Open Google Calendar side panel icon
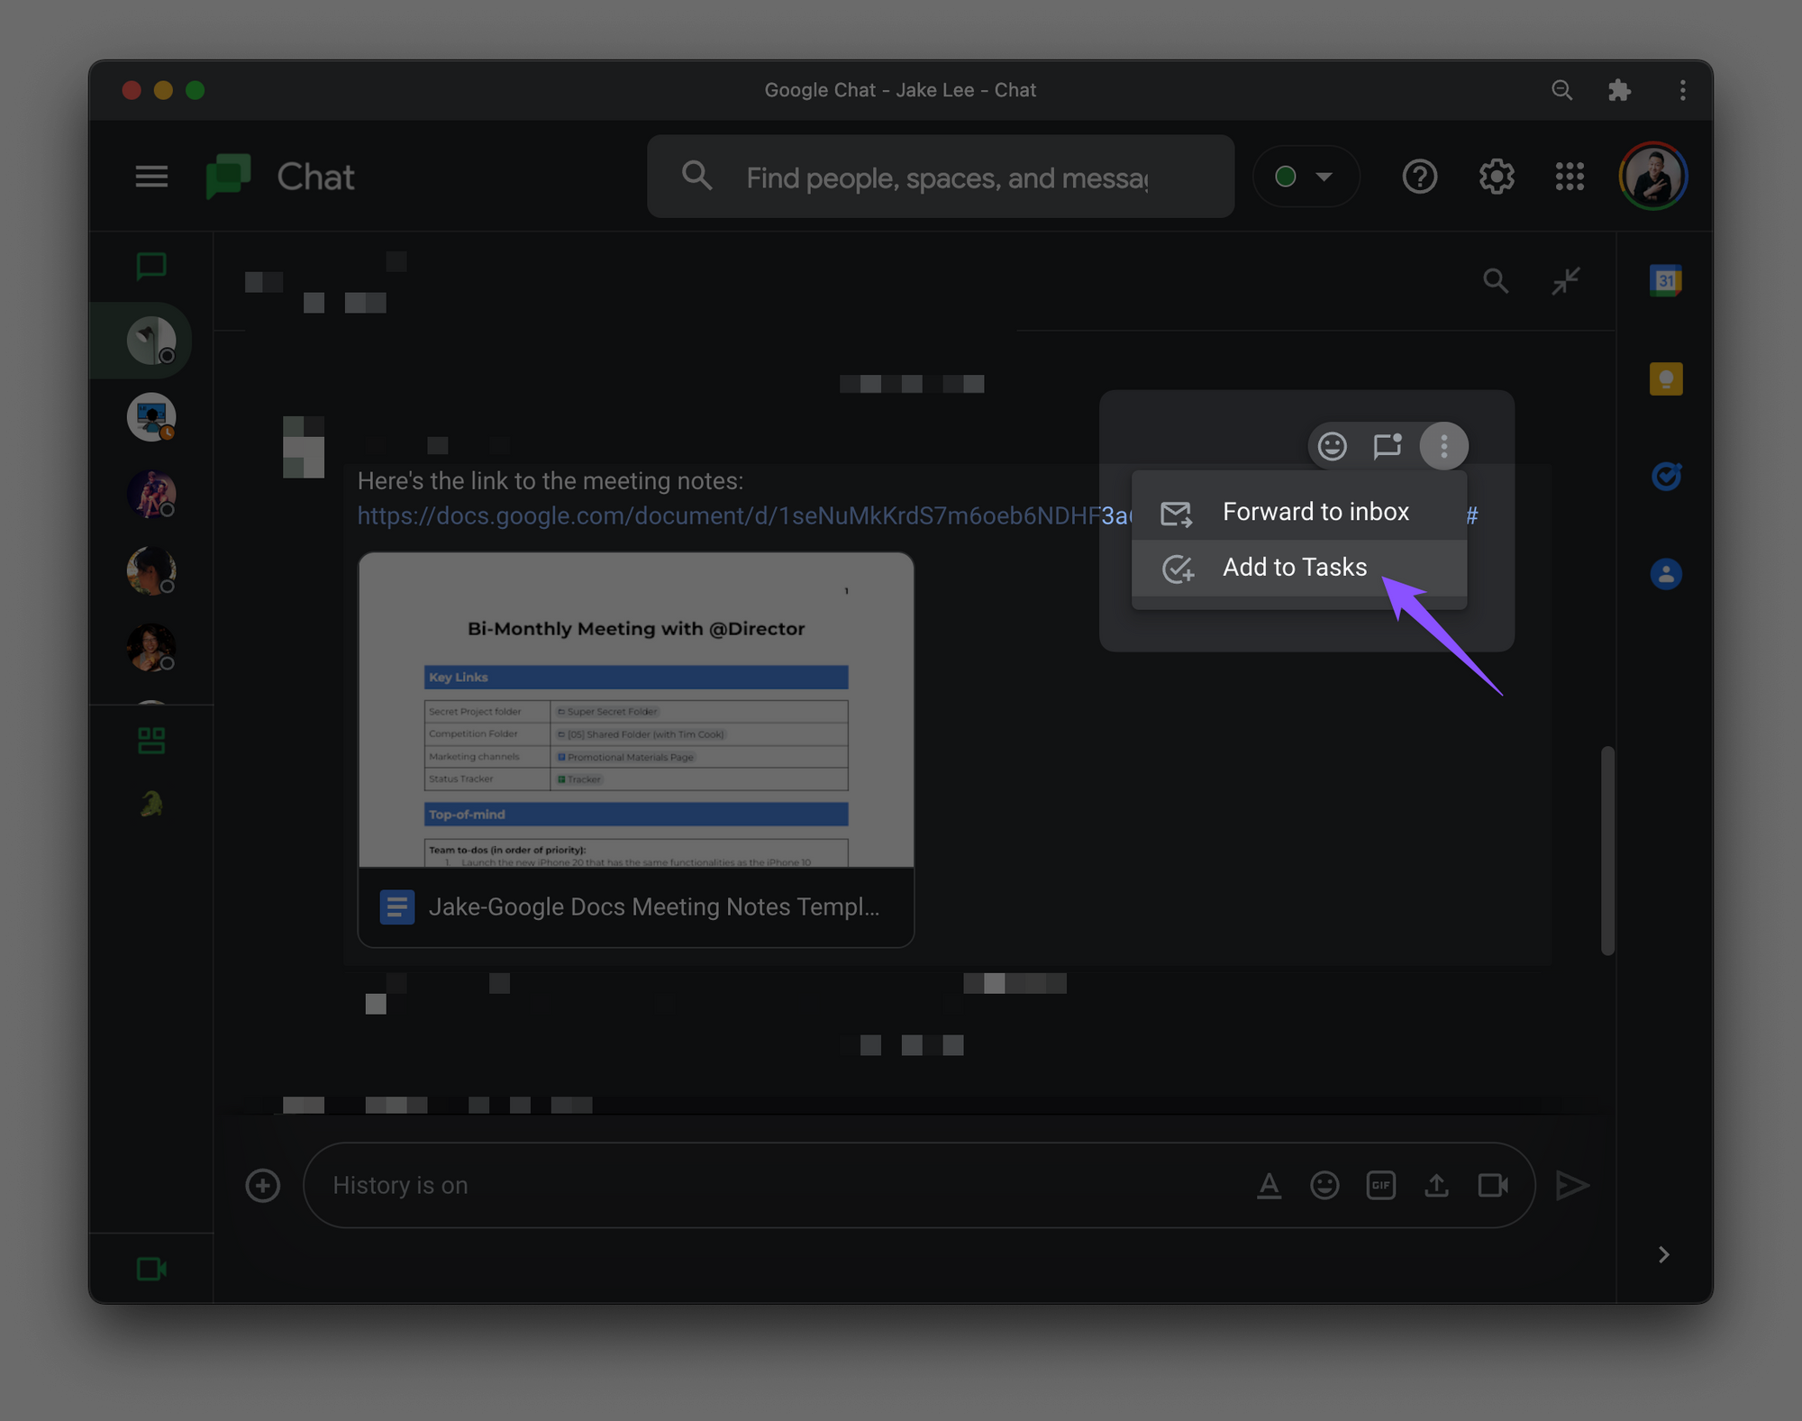 pos(1665,281)
